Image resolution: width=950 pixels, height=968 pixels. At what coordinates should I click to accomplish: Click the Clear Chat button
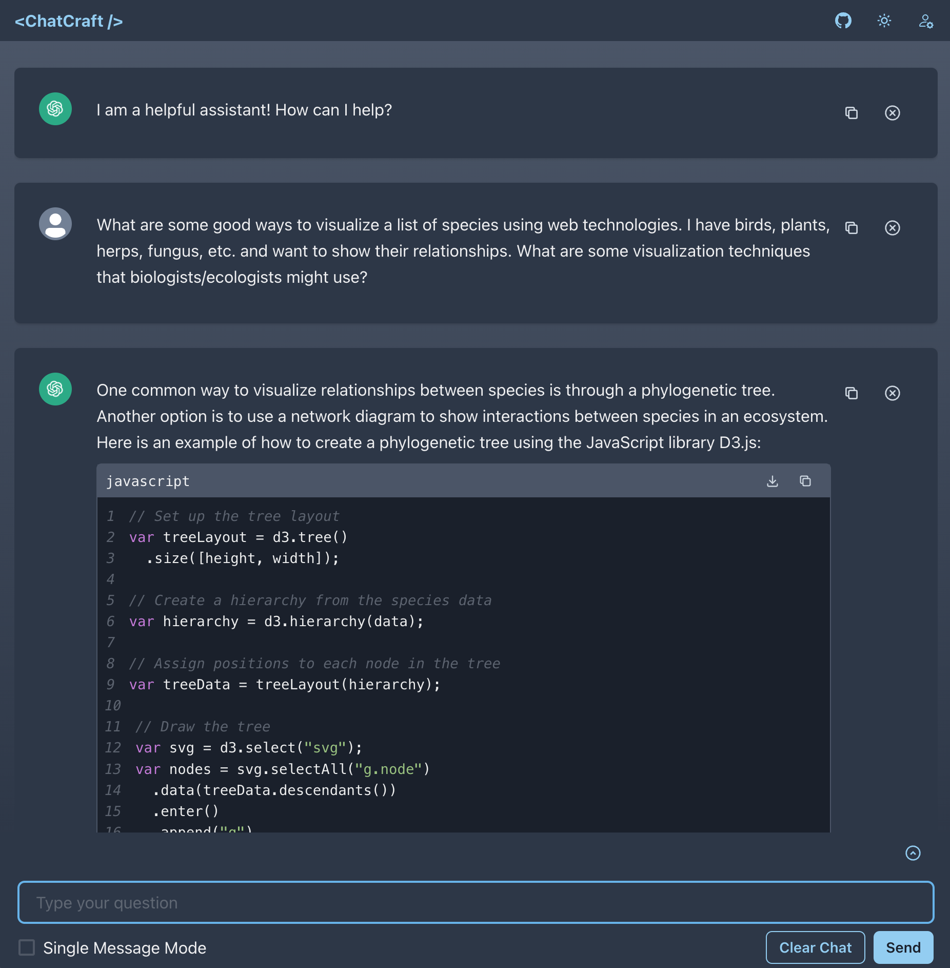(x=815, y=947)
